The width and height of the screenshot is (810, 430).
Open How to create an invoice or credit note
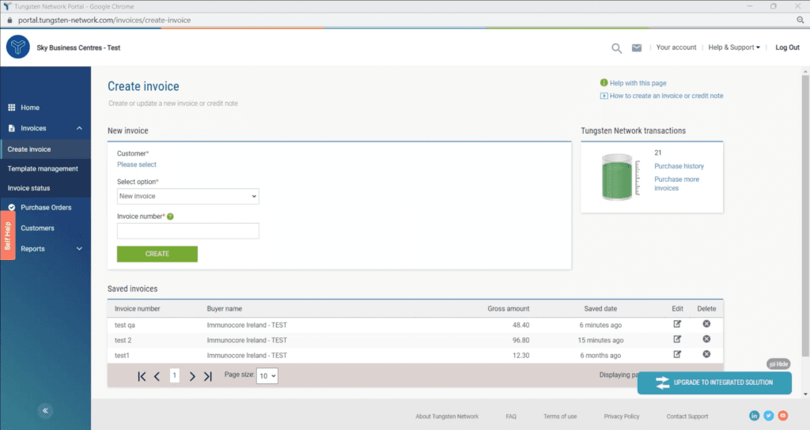[666, 96]
